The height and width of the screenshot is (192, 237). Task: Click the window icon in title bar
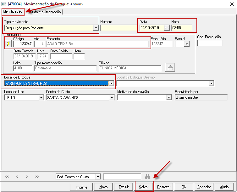pyautogui.click(x=4, y=4)
